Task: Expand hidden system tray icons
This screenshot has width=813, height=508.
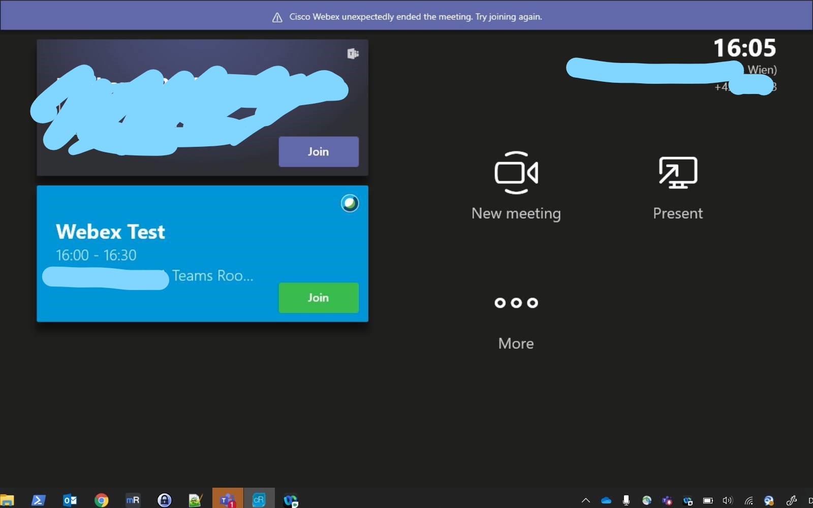Action: click(585, 500)
